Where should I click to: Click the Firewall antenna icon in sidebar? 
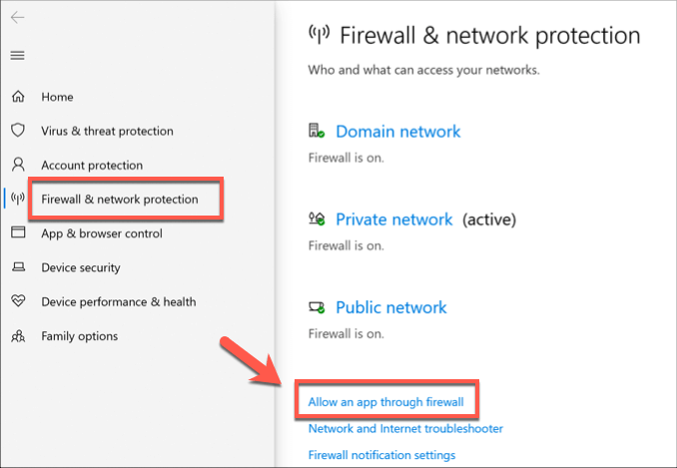pos(18,199)
